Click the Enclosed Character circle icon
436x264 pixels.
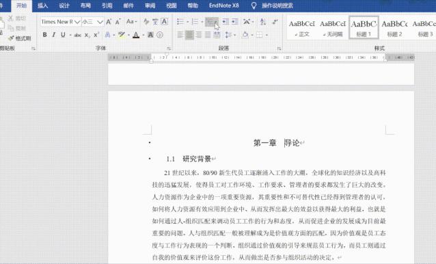[160, 35]
